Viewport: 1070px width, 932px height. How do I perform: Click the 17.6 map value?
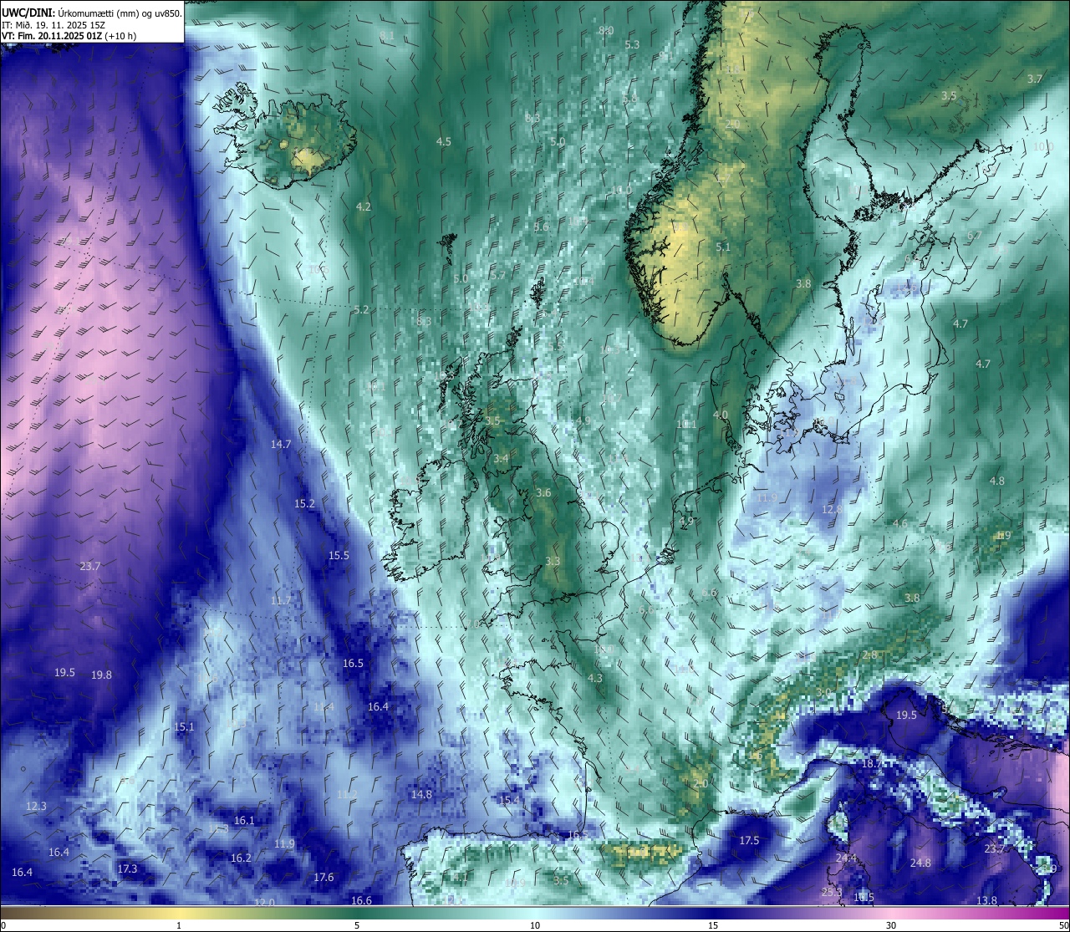point(324,877)
